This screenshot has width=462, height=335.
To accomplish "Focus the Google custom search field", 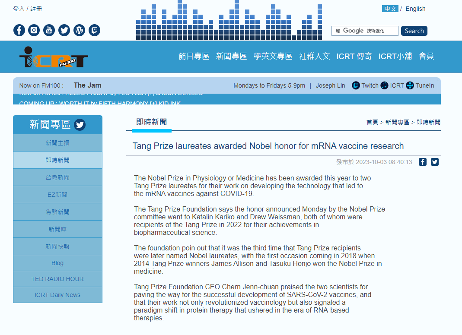I will (x=365, y=31).
